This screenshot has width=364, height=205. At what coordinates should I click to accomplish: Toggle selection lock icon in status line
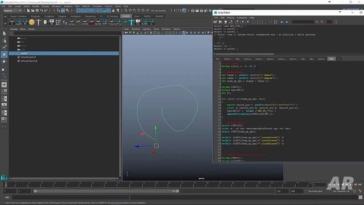tap(113, 10)
